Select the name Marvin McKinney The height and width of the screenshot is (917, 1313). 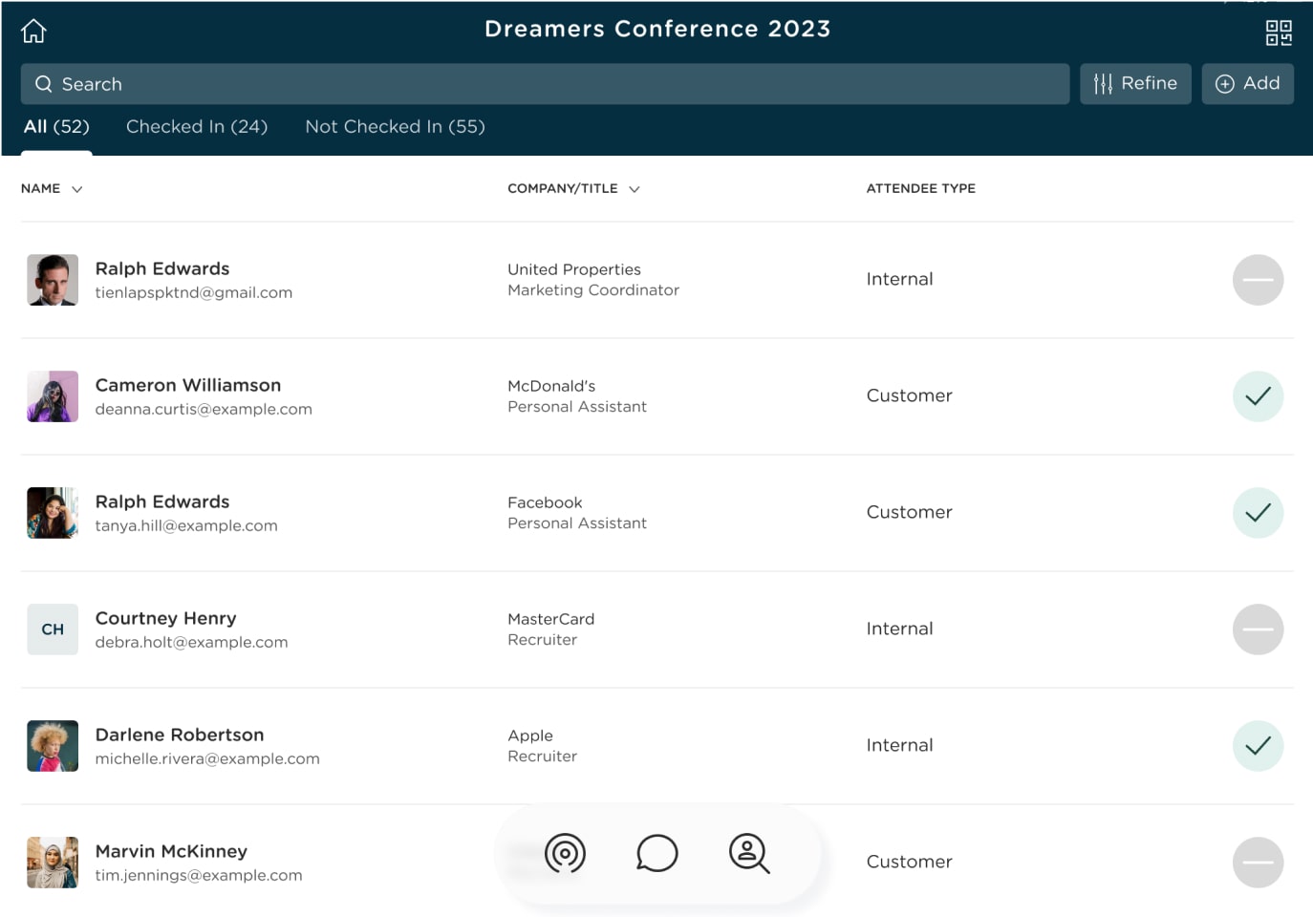click(171, 851)
